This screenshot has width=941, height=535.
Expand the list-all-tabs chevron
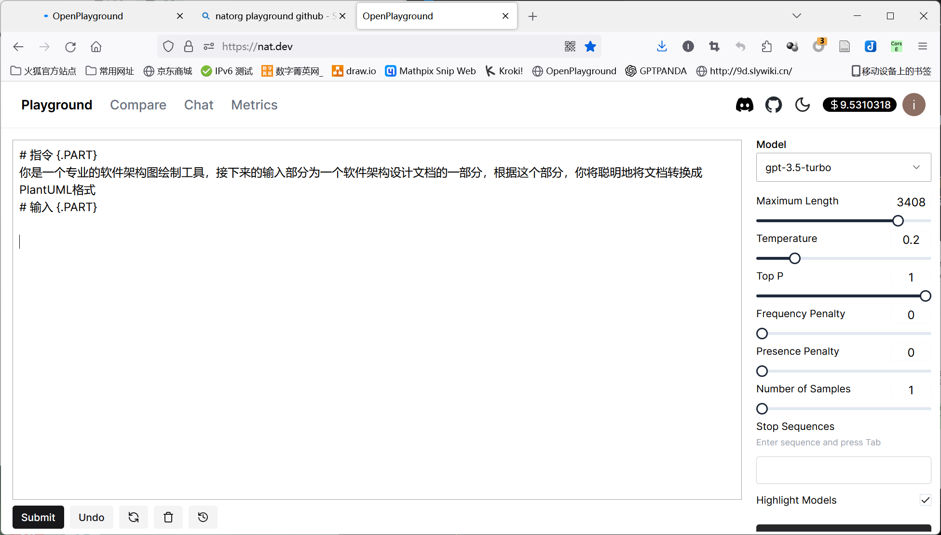796,16
